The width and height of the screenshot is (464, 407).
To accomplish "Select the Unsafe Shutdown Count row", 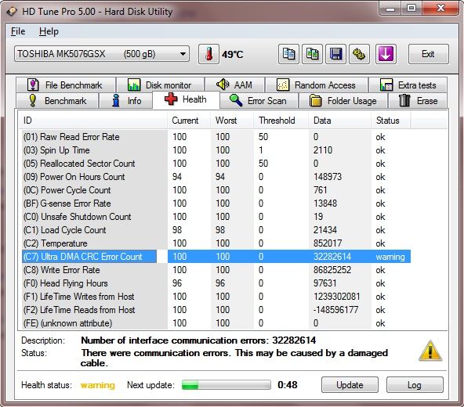I will click(x=216, y=217).
